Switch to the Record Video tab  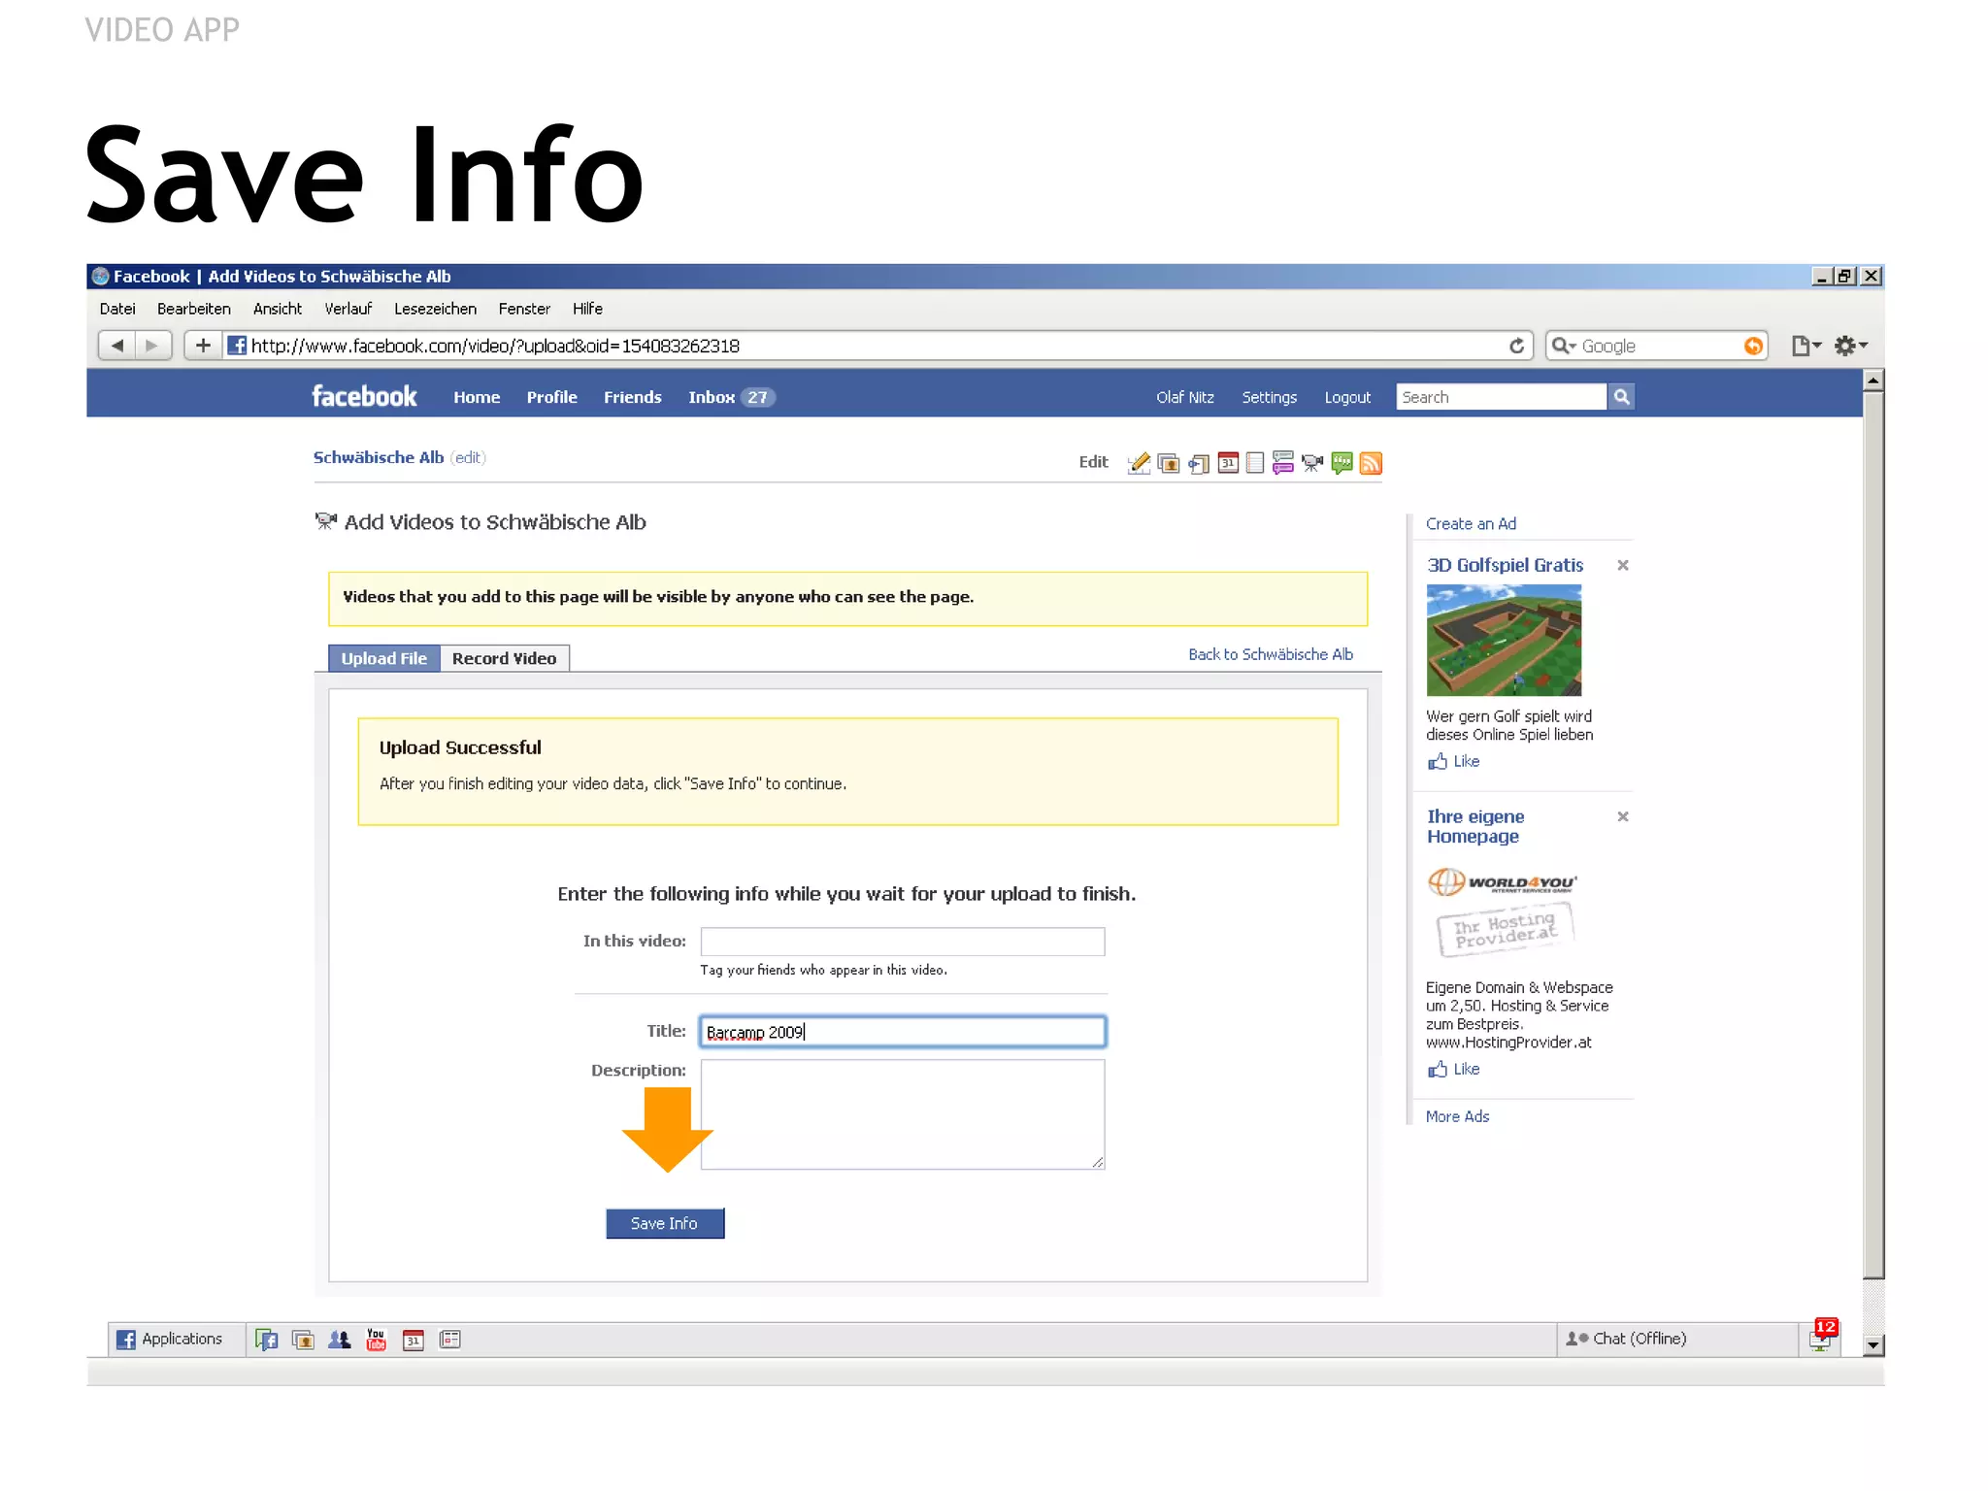pos(505,658)
